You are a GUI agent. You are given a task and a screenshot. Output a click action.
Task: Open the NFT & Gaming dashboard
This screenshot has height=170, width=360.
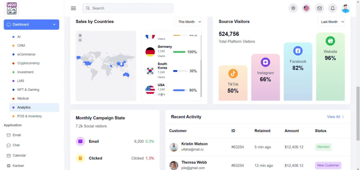coord(28,90)
